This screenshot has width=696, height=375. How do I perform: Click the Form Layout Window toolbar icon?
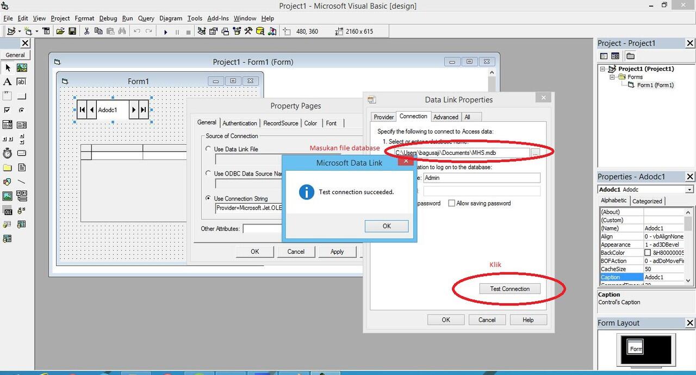[x=225, y=32]
